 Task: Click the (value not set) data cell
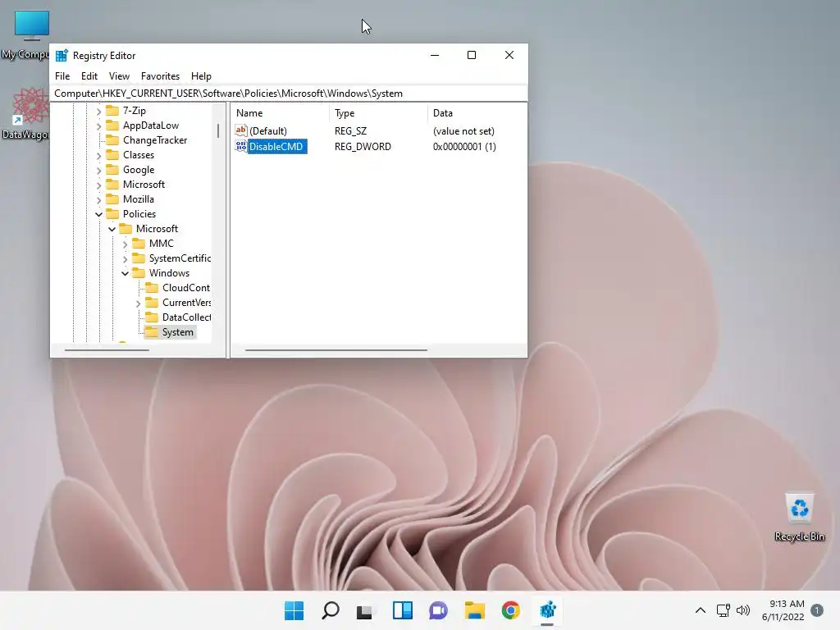tap(463, 130)
